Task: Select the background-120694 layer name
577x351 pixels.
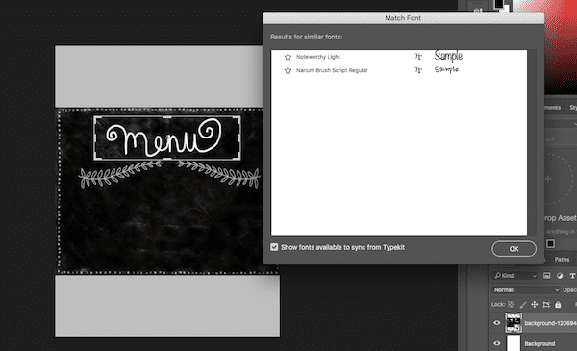Action: click(x=550, y=323)
